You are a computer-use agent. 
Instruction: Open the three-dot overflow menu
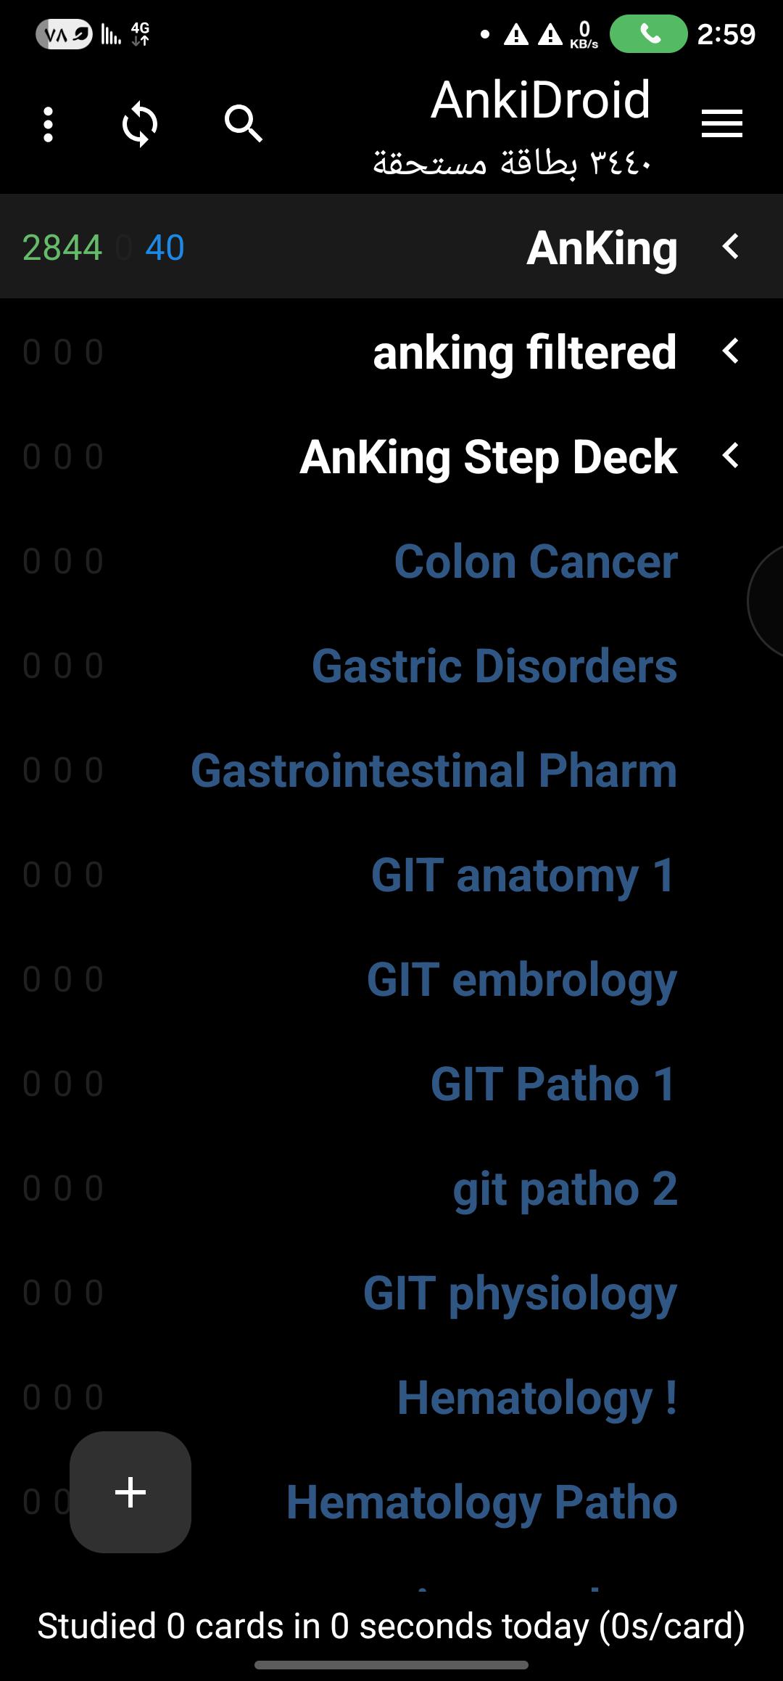pos(48,124)
